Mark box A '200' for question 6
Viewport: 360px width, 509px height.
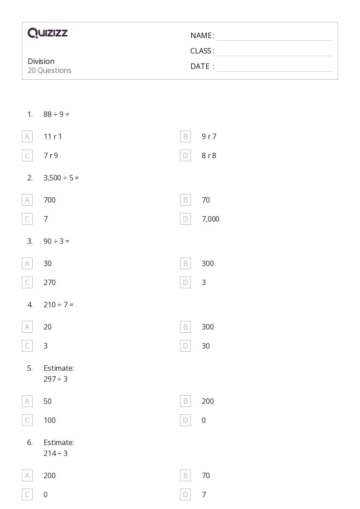(x=27, y=475)
